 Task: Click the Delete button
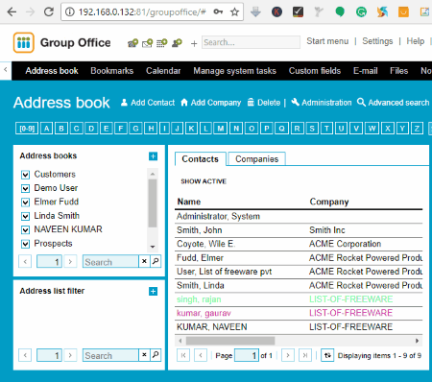click(264, 103)
